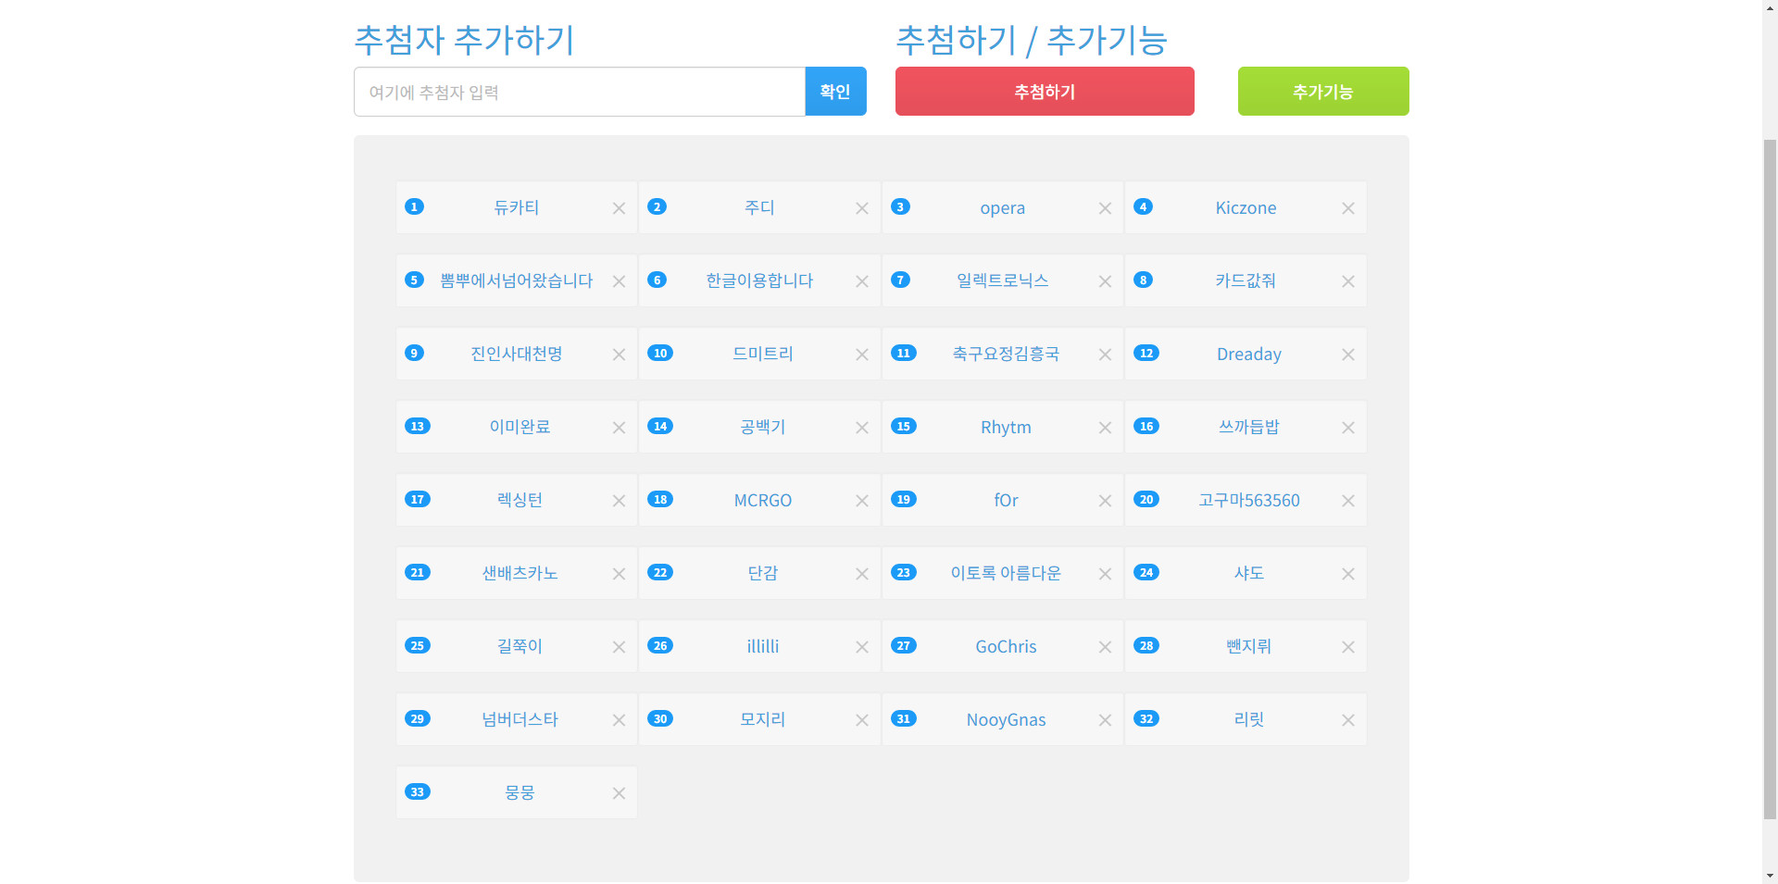The width and height of the screenshot is (1778, 884).
Task: Click the X next to MCRGO
Action: (x=861, y=501)
